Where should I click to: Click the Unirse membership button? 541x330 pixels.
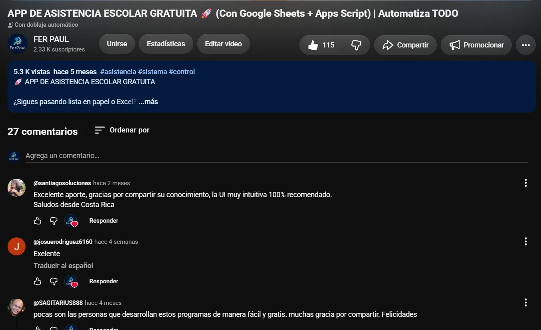[x=117, y=44]
